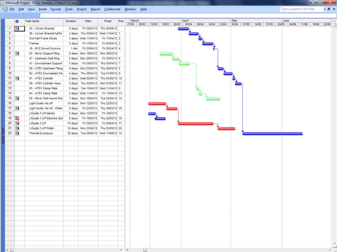This screenshot has height=252, width=337.
Task: Click the Gantt chart horizontal scrollbar thumb
Action: tap(145, 250)
